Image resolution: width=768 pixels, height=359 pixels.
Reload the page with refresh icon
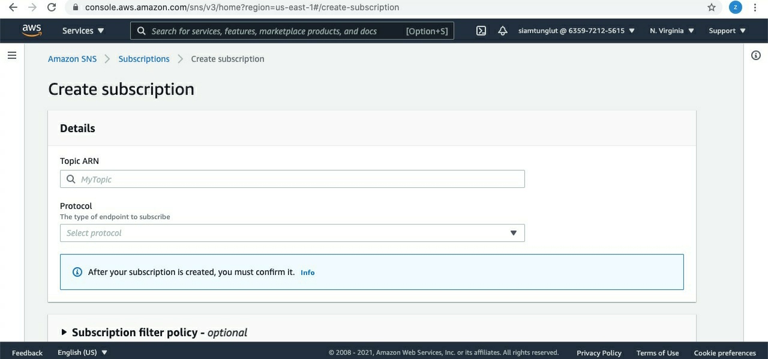(52, 8)
